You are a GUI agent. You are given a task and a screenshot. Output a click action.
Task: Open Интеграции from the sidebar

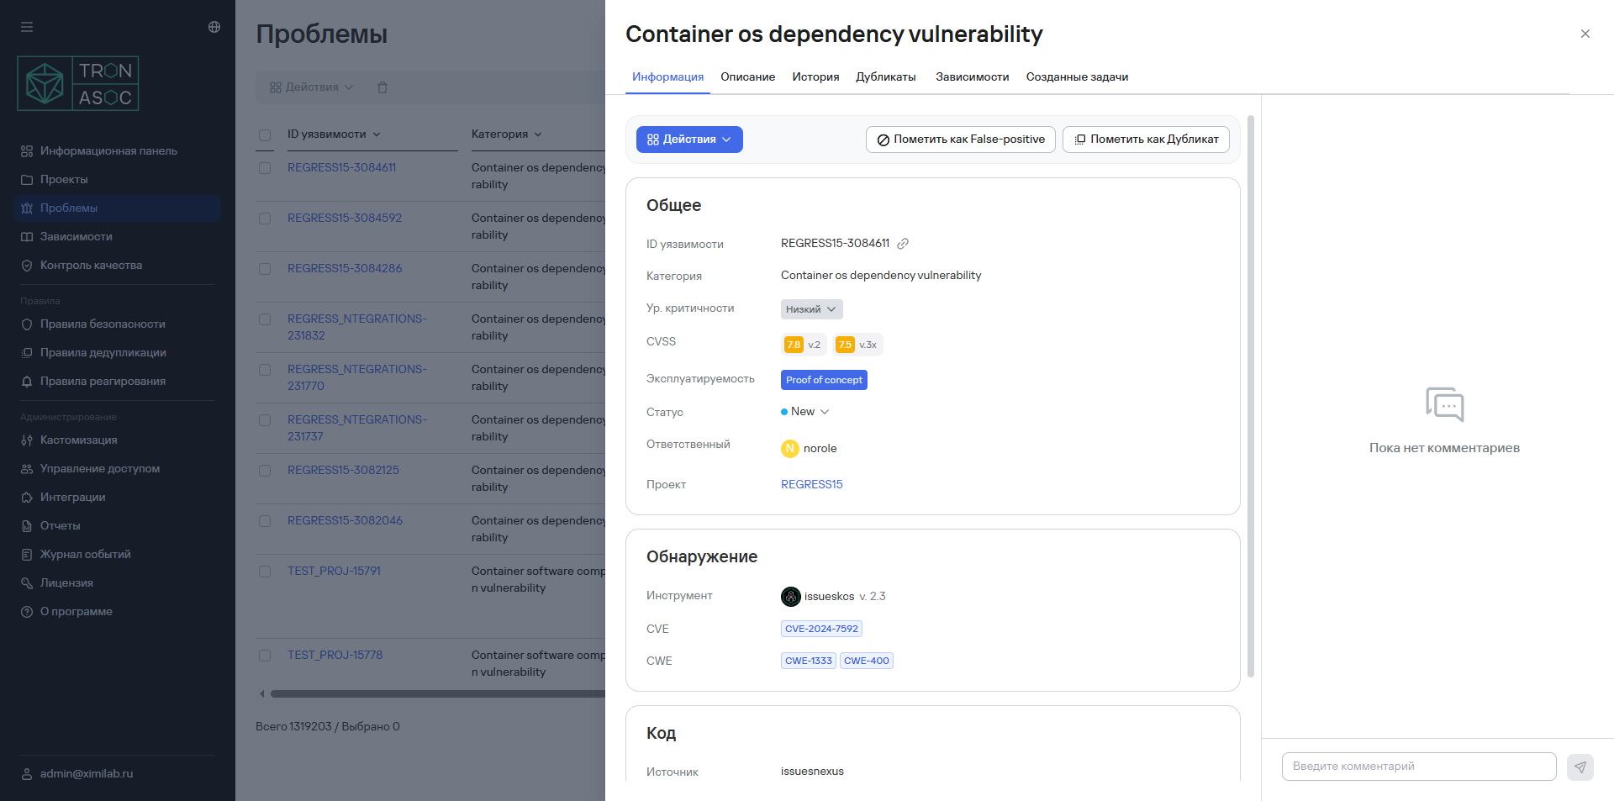point(72,497)
